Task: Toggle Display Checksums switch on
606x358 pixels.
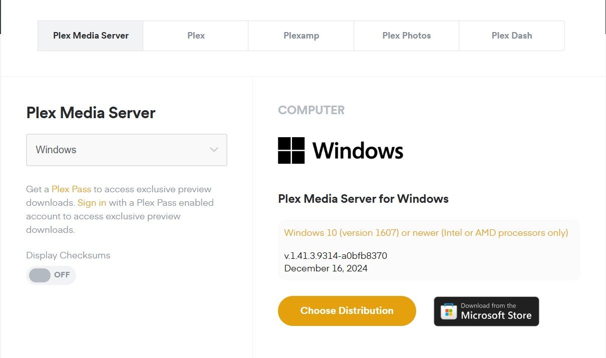Action: point(51,275)
